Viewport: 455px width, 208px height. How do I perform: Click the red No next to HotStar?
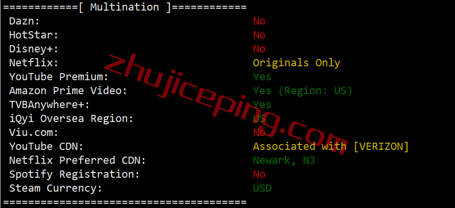pos(259,35)
